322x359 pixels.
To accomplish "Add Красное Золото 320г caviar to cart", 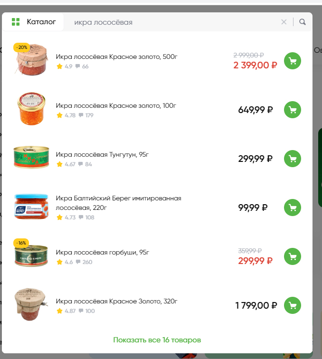I will click(x=293, y=305).
